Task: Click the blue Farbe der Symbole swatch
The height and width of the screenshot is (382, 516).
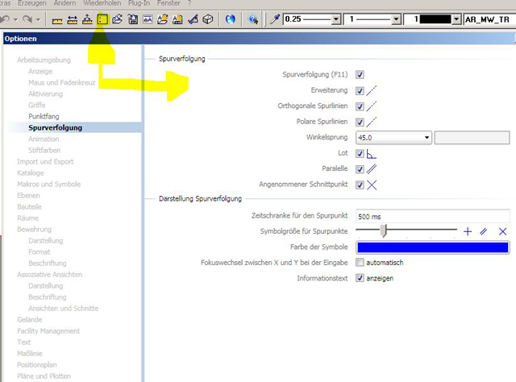Action: [x=432, y=247]
